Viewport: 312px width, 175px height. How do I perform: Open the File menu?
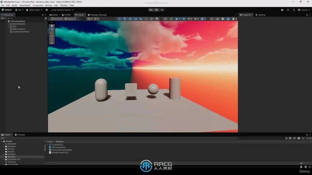click(x=2, y=5)
